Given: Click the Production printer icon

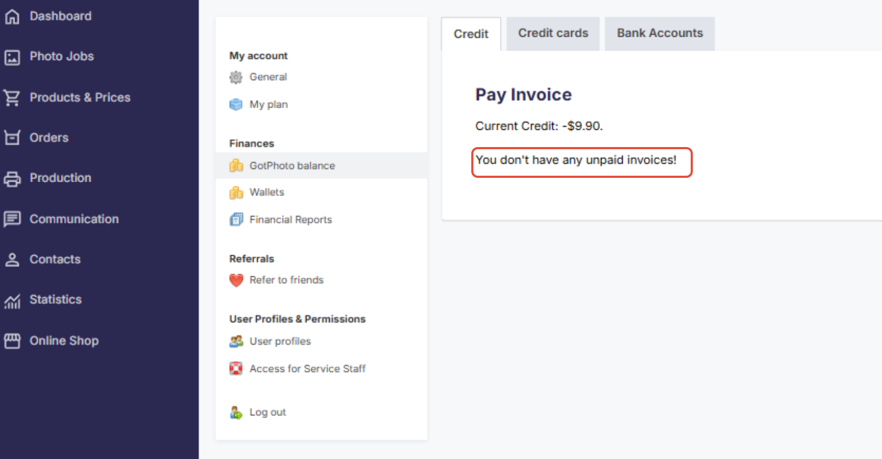Looking at the screenshot, I should [12, 178].
